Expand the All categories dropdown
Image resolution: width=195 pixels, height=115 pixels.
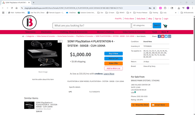pyautogui.click(x=142, y=25)
